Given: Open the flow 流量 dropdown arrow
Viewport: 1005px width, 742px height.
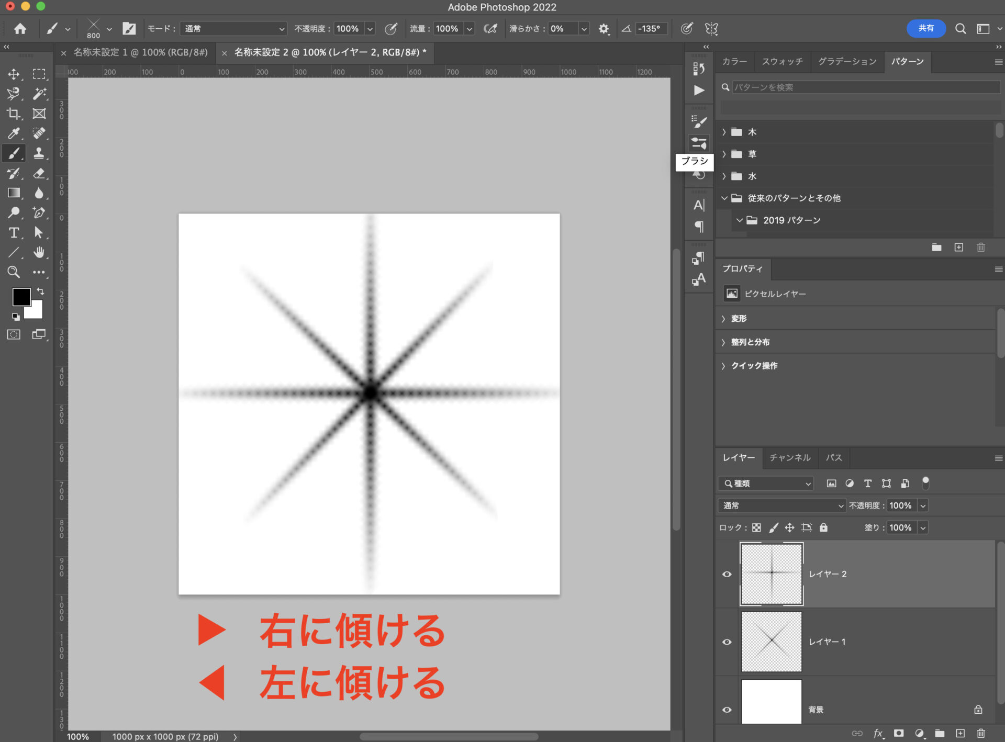Looking at the screenshot, I should 470,29.
